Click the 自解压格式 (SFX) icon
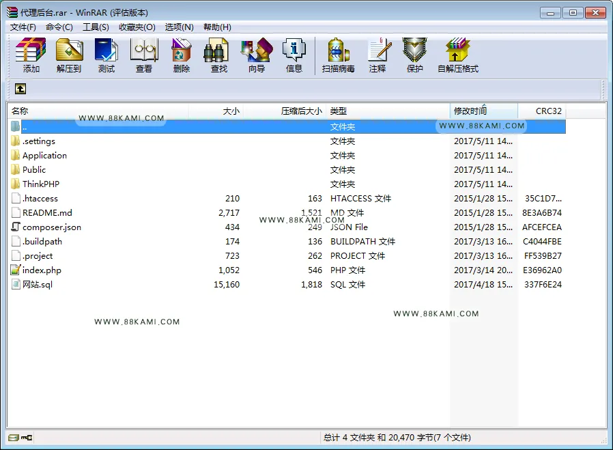 click(x=458, y=55)
